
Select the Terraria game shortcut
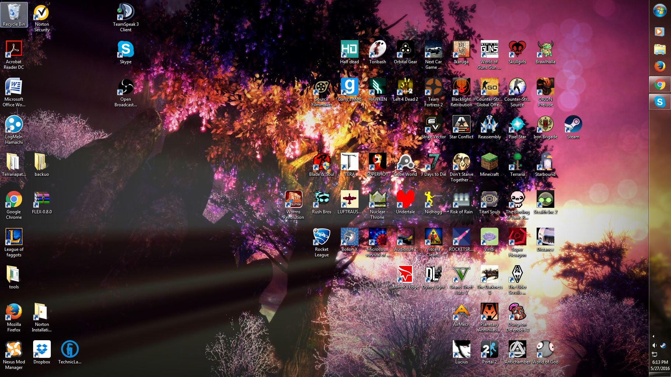coord(517,165)
